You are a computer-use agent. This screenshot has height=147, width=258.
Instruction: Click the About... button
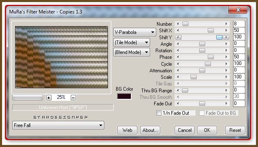point(150,130)
